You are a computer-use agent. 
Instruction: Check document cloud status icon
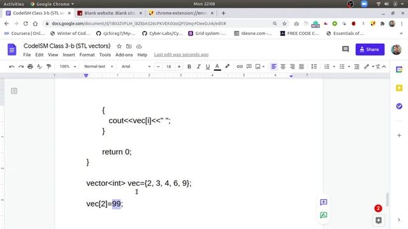(139, 46)
